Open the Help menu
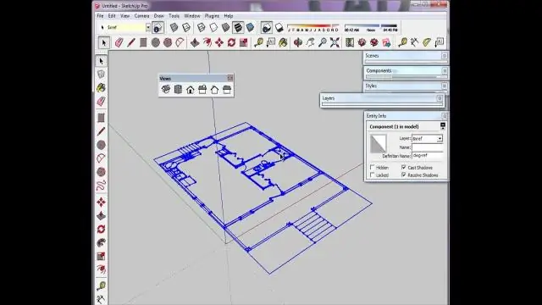This screenshot has height=305, width=542. pos(229,16)
